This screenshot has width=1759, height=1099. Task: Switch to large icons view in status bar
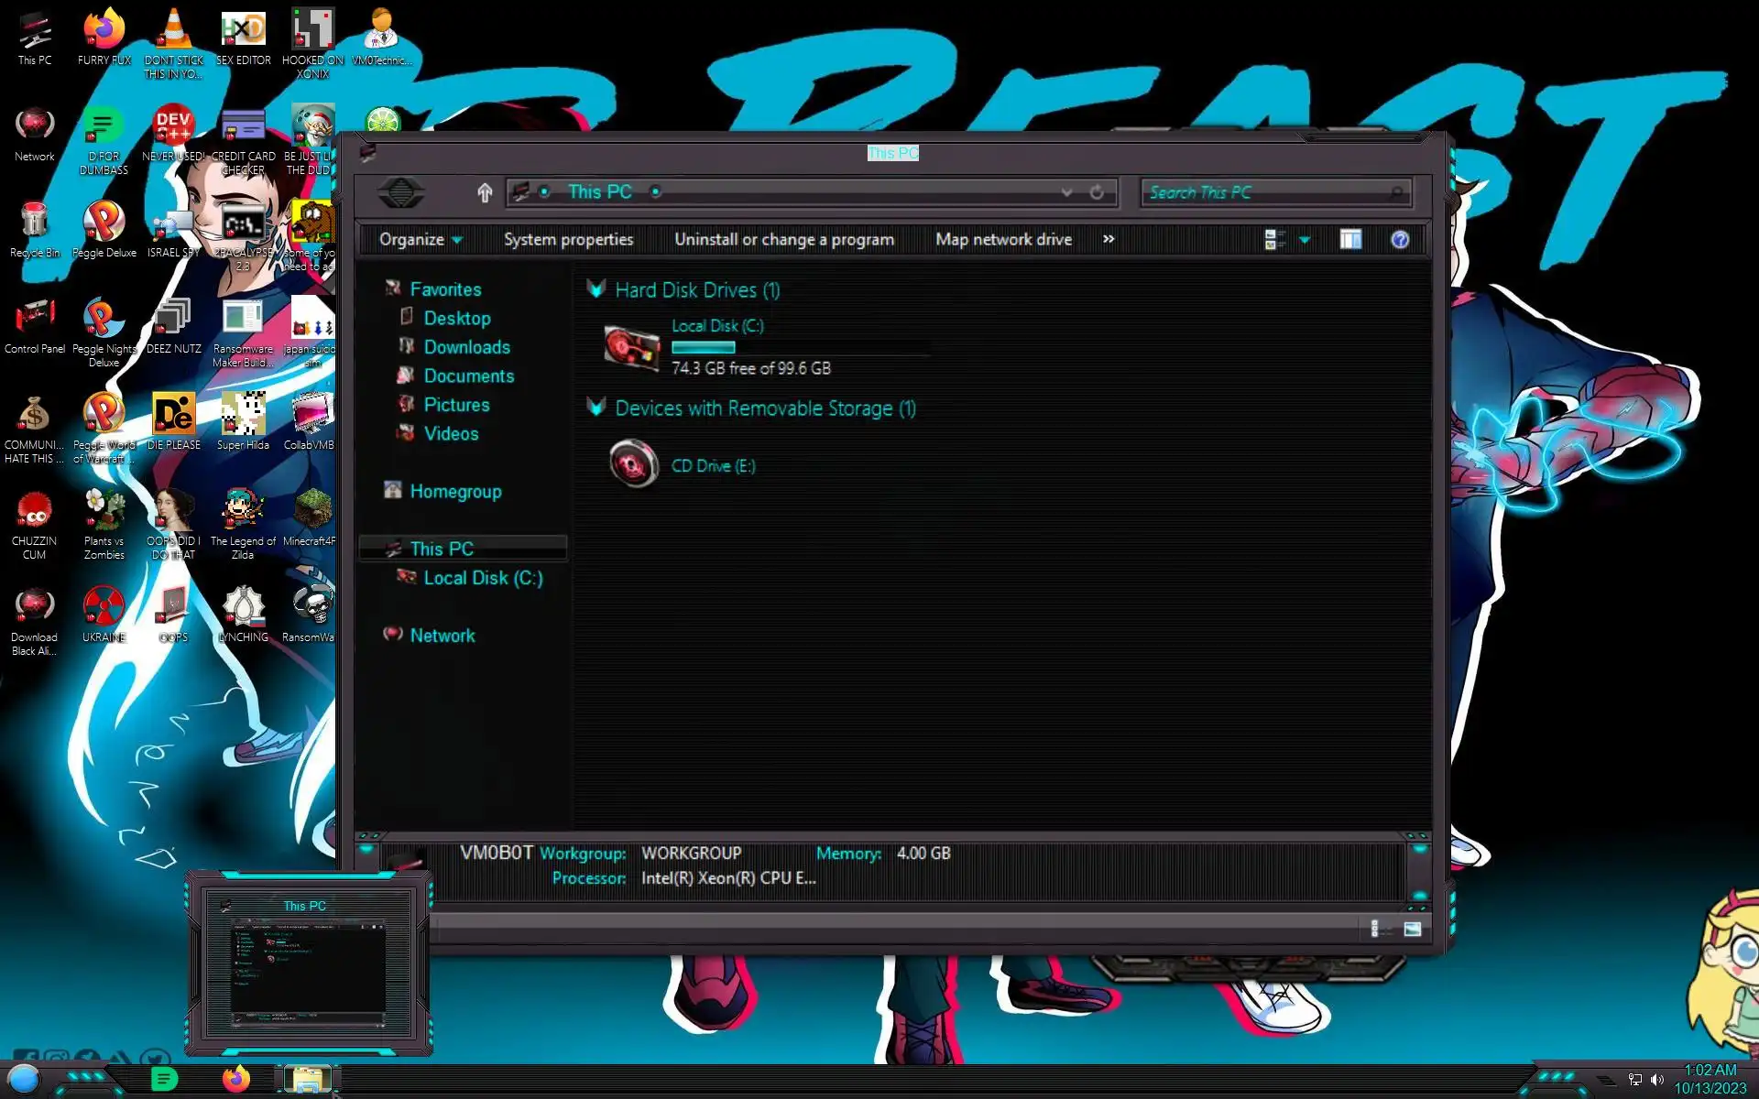1412,929
